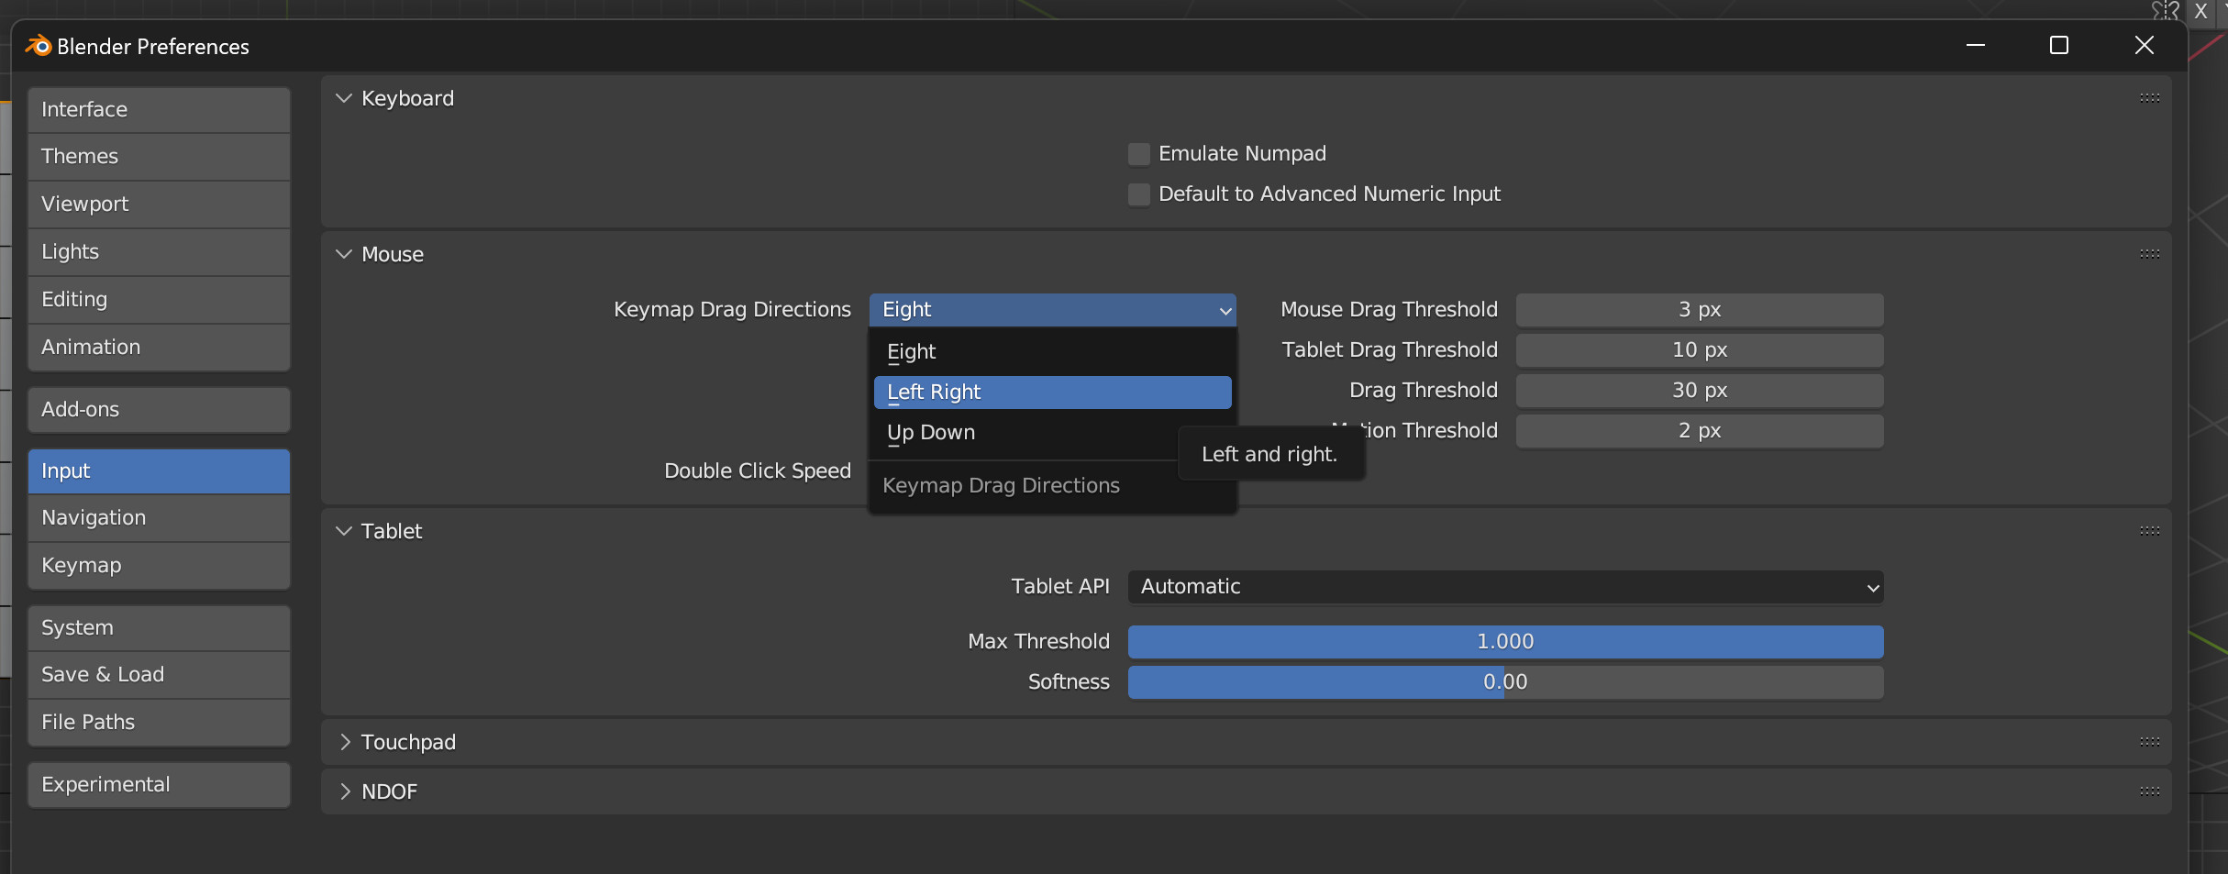The width and height of the screenshot is (2228, 874).
Task: Click NDOF panel drag grip dots
Action: coord(2149,791)
